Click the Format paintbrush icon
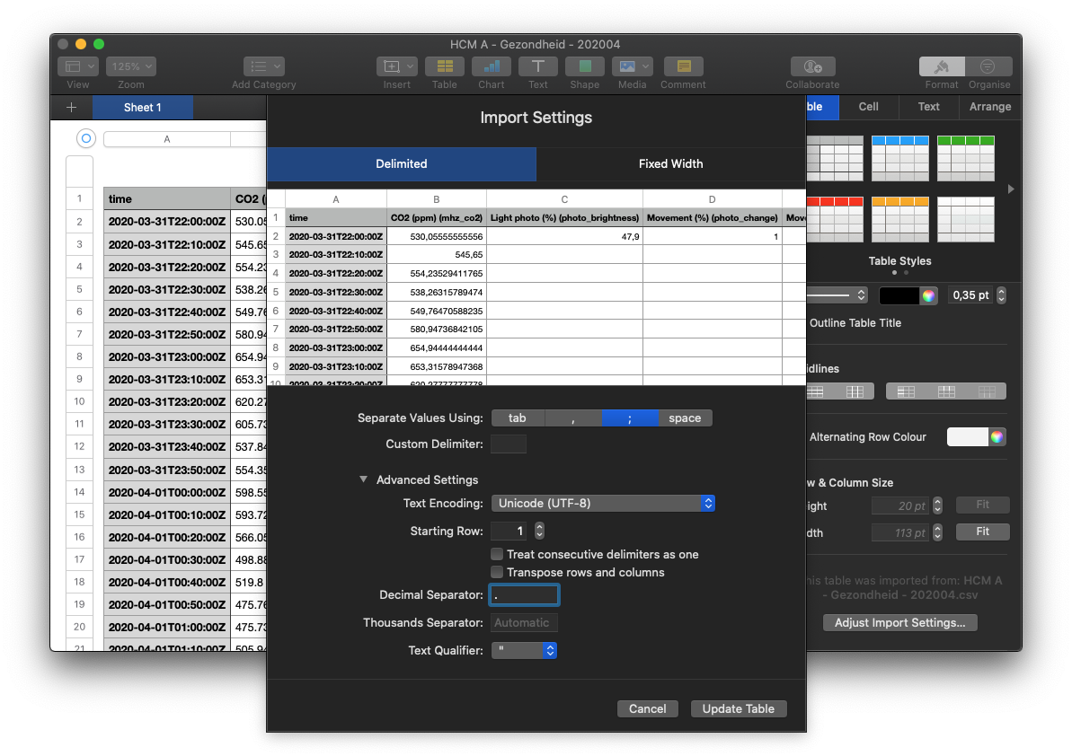Screen dimensions: 1072x756 coord(942,66)
